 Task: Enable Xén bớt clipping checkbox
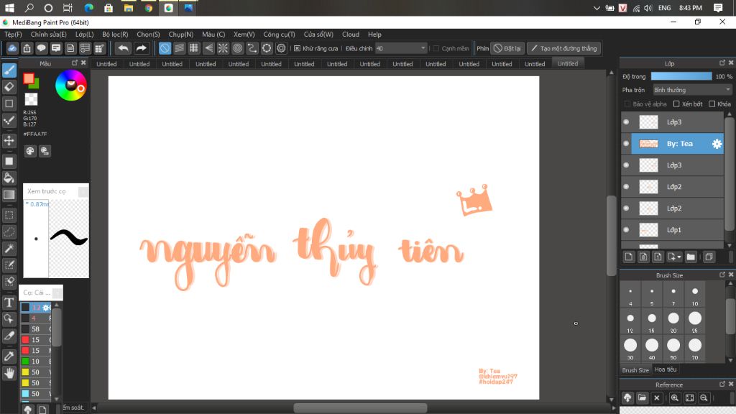[676, 103]
